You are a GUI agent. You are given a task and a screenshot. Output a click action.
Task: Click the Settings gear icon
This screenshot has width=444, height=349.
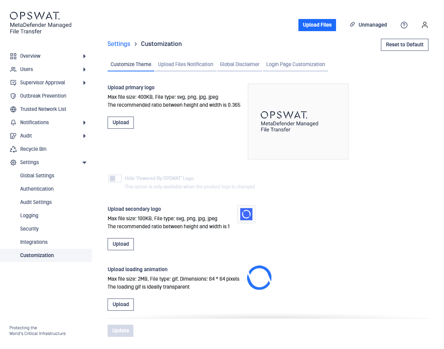click(x=13, y=162)
